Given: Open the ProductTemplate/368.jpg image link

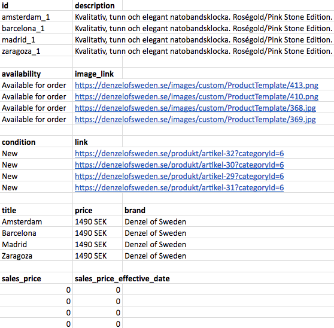Looking at the screenshot, I should coord(195,108).
